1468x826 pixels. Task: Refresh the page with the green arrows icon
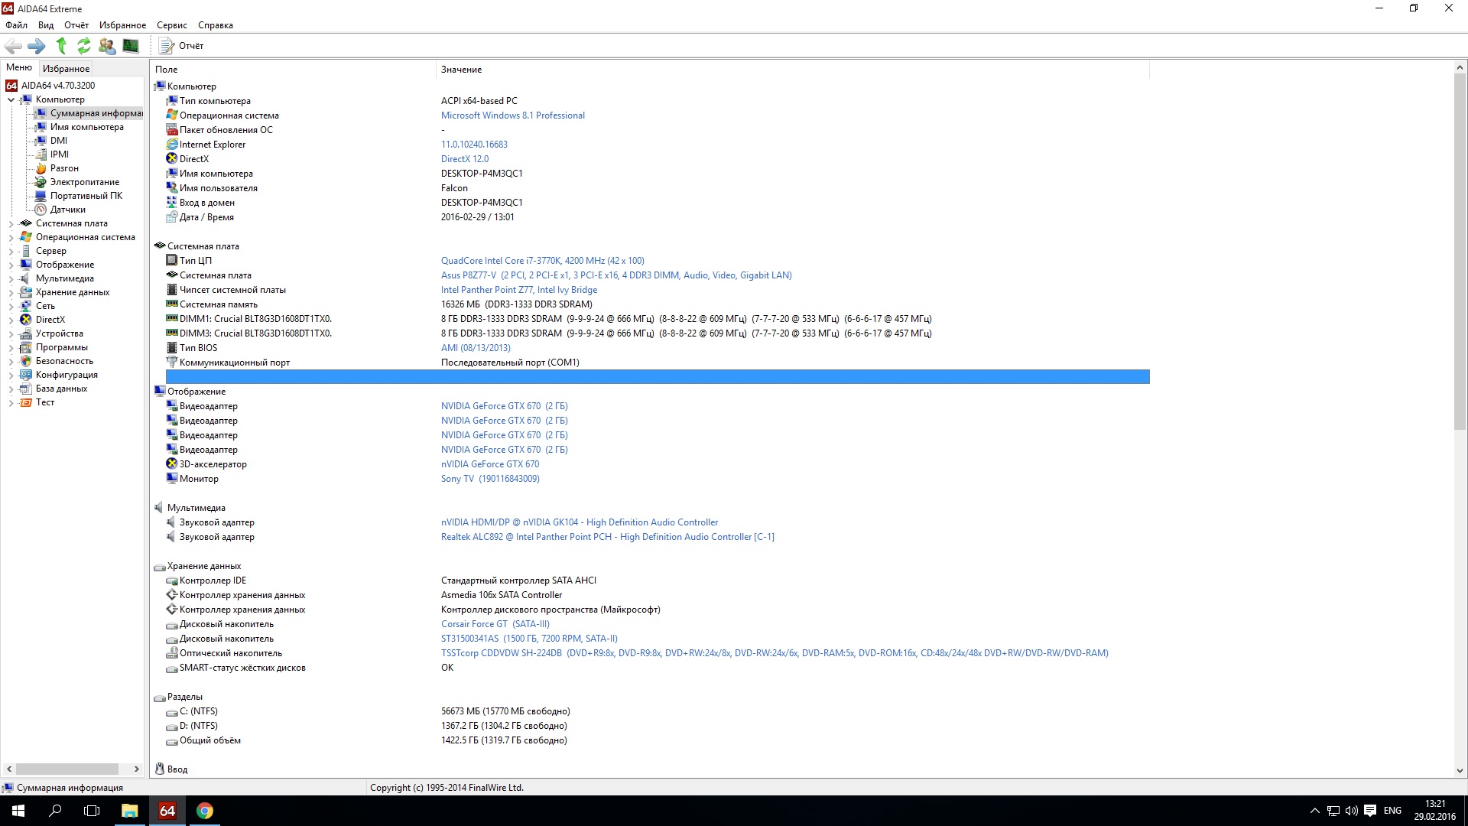pyautogui.click(x=84, y=46)
